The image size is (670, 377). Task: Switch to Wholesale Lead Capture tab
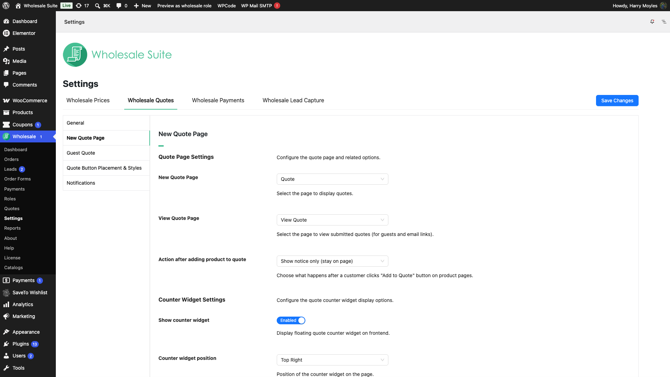pyautogui.click(x=293, y=101)
